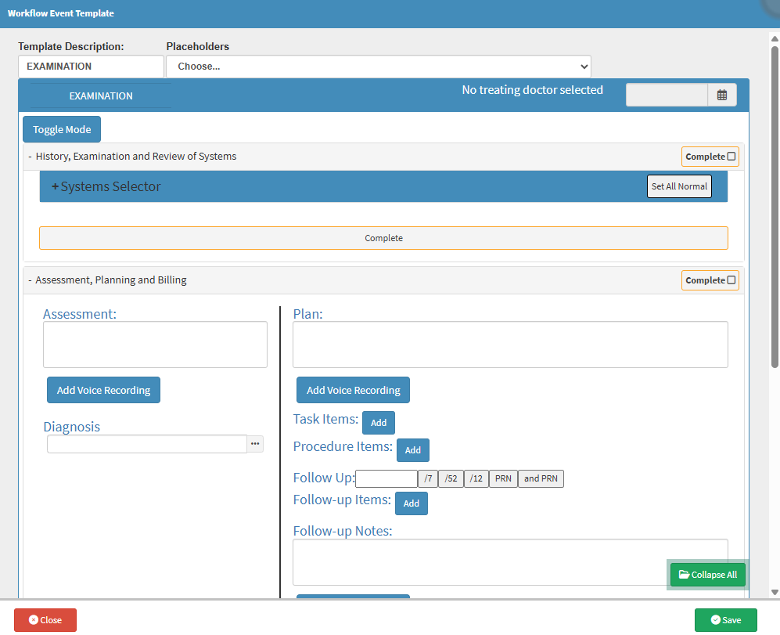Add a new Task Item
780x635 pixels.
click(379, 423)
